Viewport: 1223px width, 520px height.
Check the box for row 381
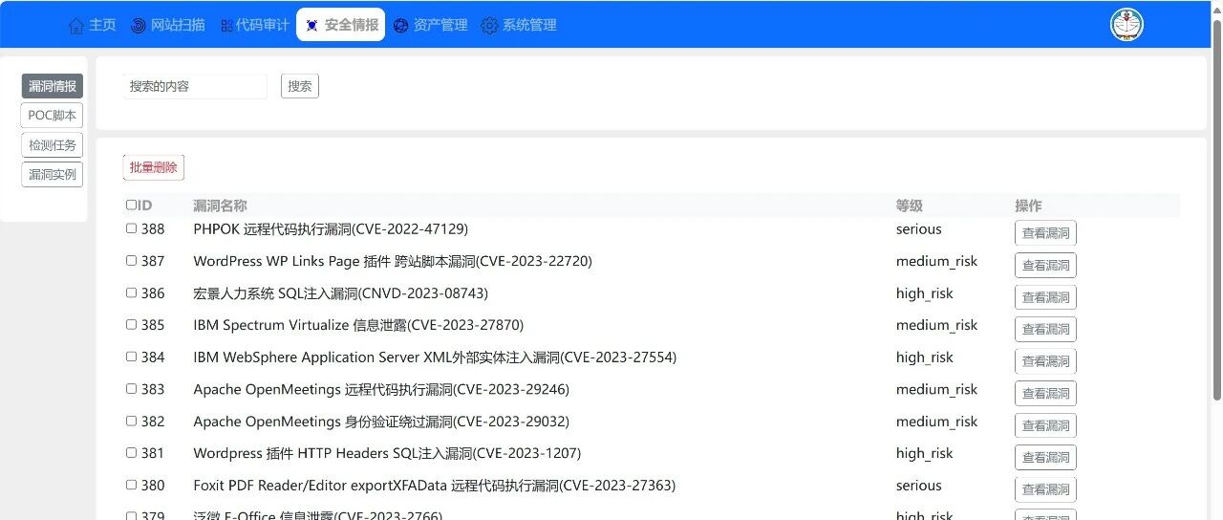click(131, 452)
